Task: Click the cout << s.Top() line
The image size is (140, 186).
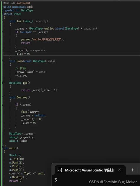Action: [x=27, y=173]
